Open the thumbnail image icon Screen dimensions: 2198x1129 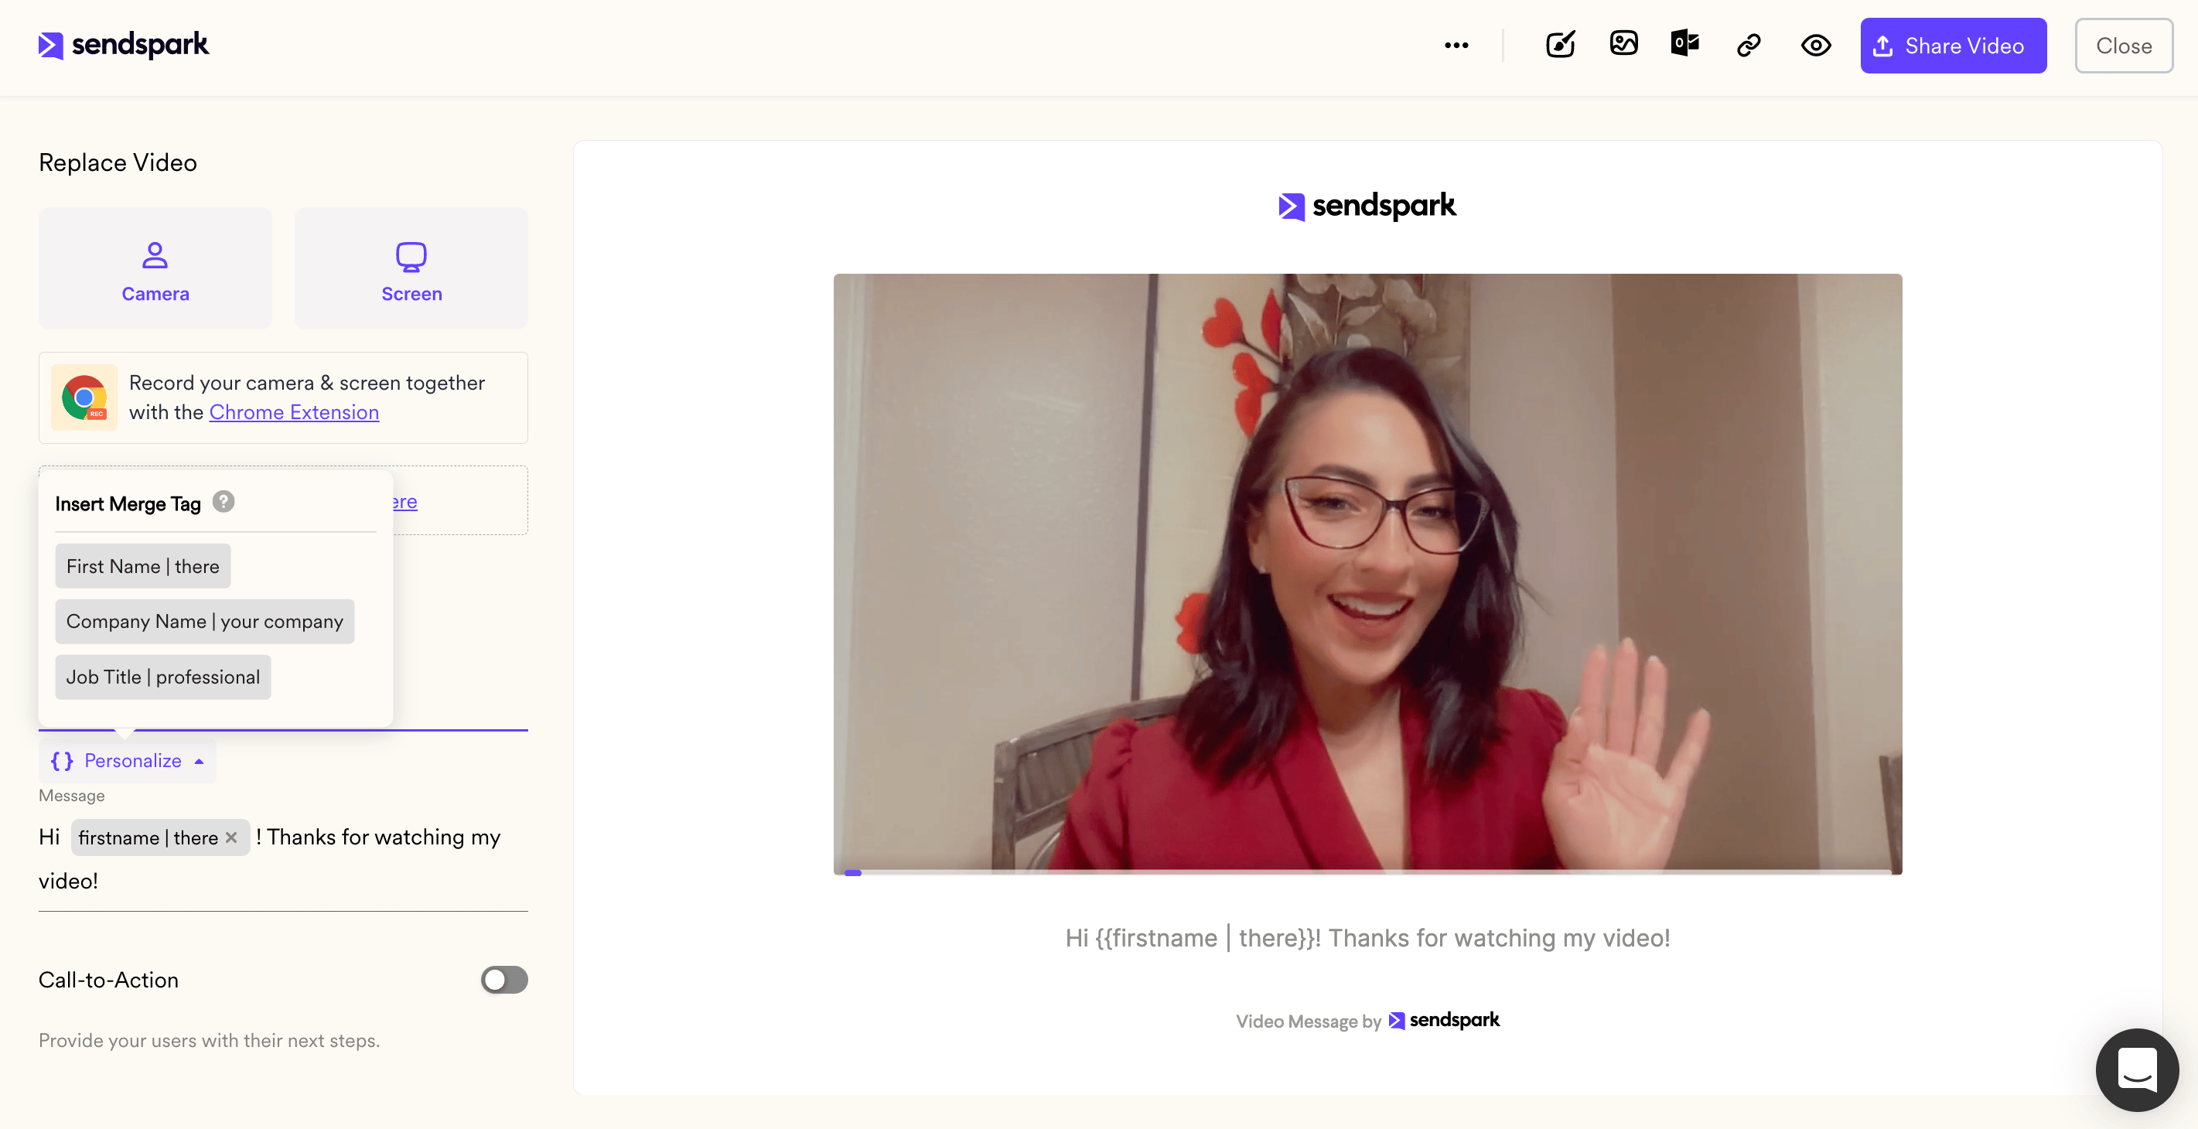tap(1624, 43)
